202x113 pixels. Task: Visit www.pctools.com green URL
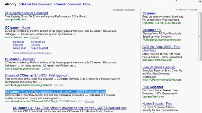pos(15,19)
